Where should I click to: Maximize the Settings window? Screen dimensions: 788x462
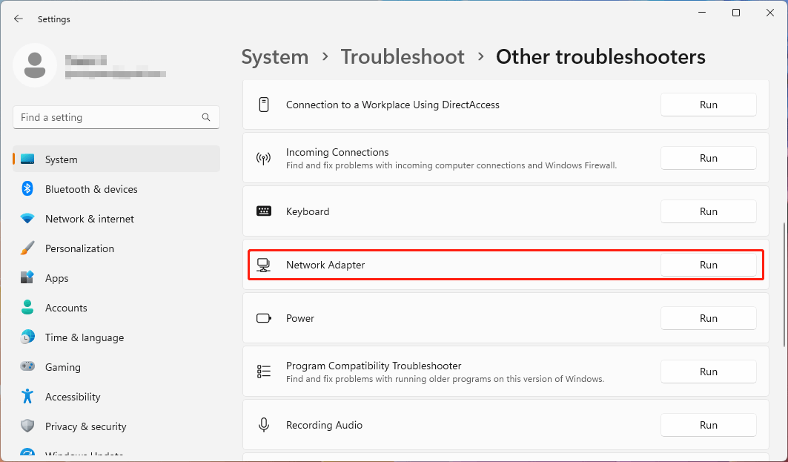click(735, 13)
